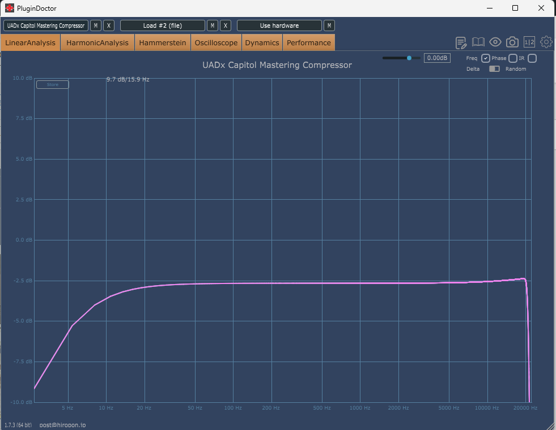Open the Performance tab
This screenshot has width=556, height=430.
coord(308,42)
